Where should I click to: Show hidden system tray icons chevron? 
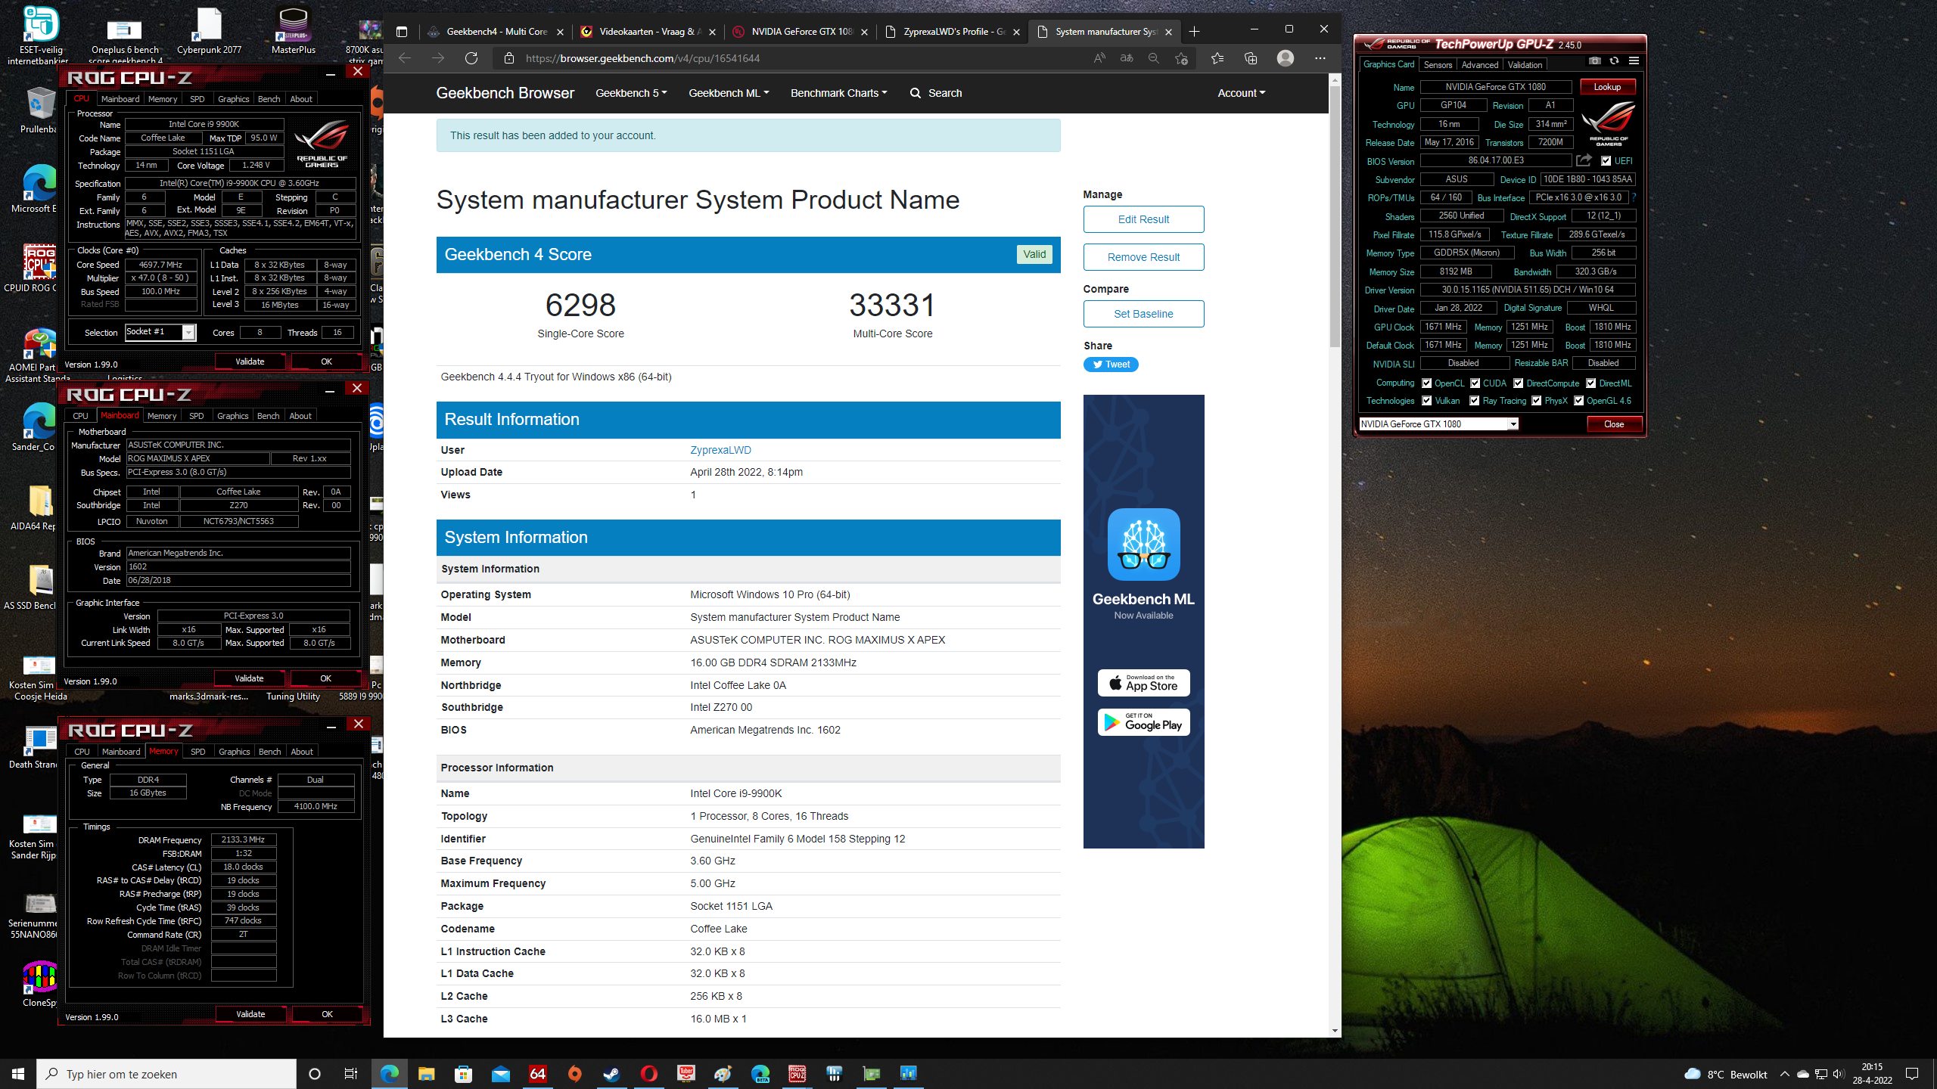[x=1784, y=1074]
